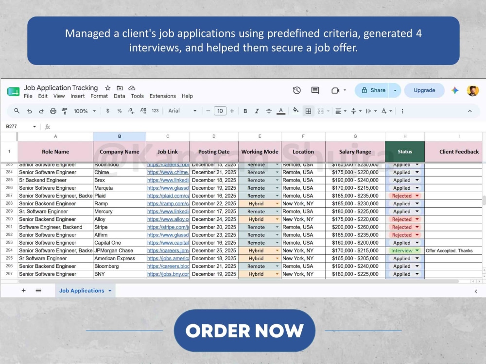
Task: Open the Share options arrow
Action: [395, 90]
